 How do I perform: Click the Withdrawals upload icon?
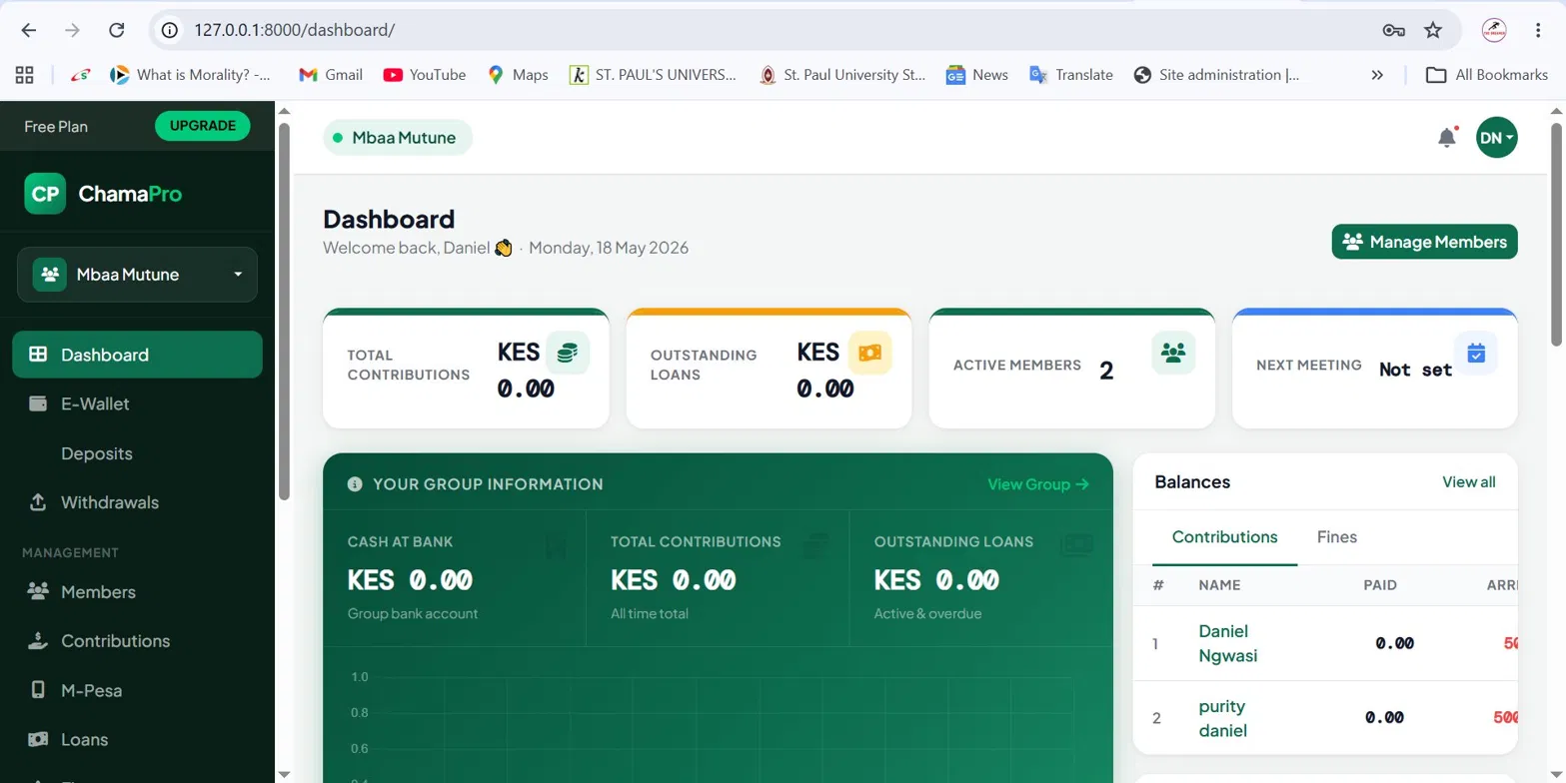tap(38, 502)
